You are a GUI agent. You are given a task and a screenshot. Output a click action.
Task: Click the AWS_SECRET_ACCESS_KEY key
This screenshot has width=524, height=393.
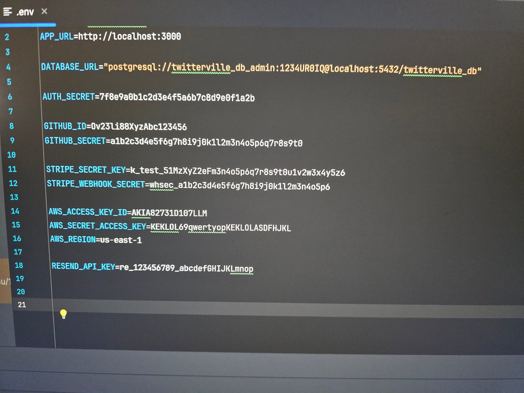[97, 226]
